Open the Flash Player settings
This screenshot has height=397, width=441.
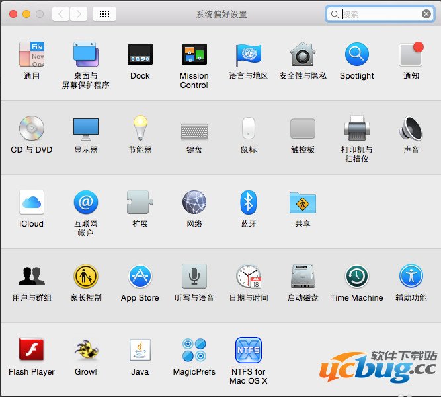click(x=31, y=350)
